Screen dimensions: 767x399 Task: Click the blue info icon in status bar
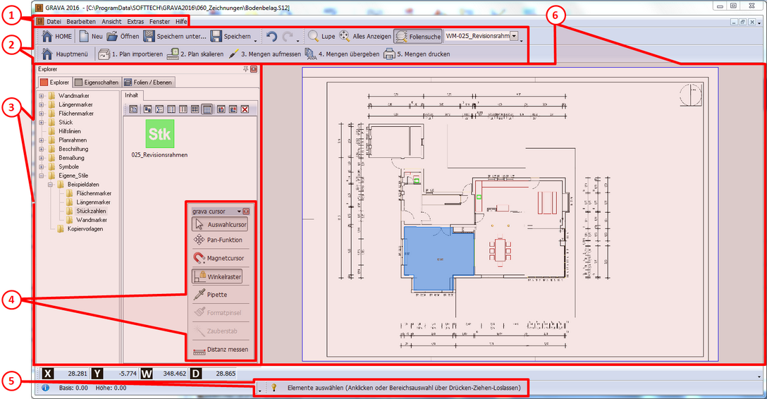coord(46,388)
